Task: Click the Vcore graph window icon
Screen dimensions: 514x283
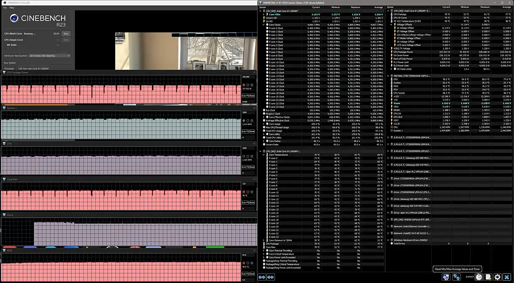Action: pos(4,215)
